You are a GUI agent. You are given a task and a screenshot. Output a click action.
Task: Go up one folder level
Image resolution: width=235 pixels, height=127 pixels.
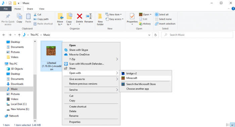tap(19, 35)
